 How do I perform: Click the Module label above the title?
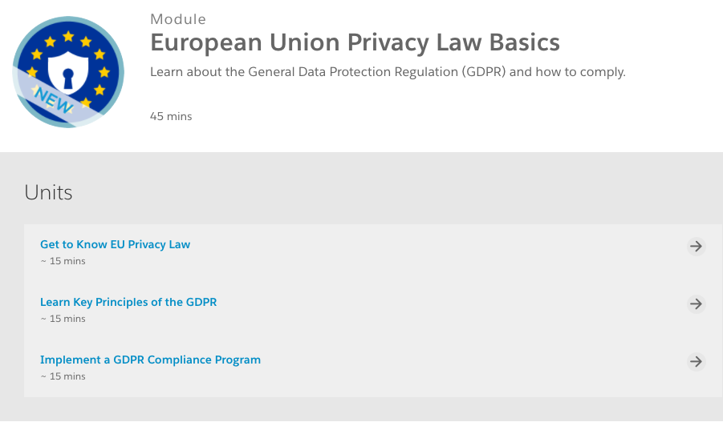tap(178, 18)
